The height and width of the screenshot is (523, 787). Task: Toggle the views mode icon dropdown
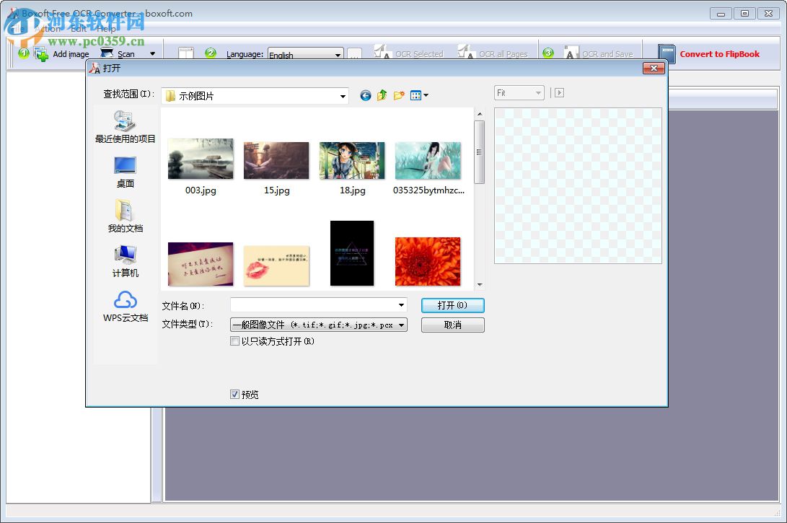click(425, 95)
